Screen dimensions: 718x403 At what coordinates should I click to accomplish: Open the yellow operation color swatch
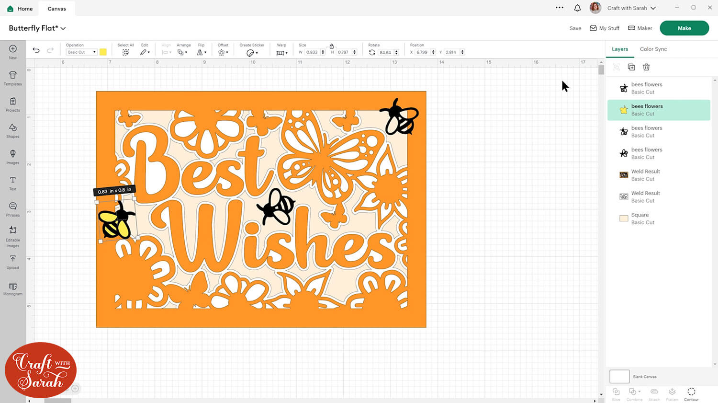[103, 52]
